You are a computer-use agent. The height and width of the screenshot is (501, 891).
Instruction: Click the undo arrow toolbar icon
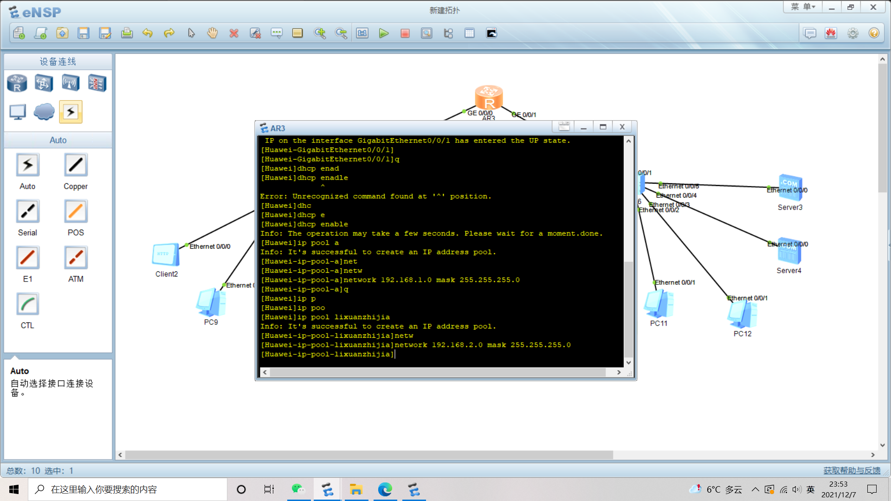[x=148, y=33]
